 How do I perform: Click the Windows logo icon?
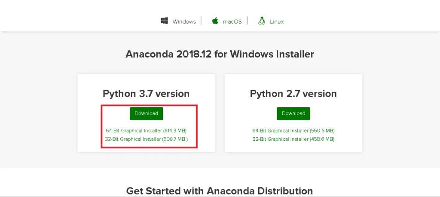[x=165, y=21]
